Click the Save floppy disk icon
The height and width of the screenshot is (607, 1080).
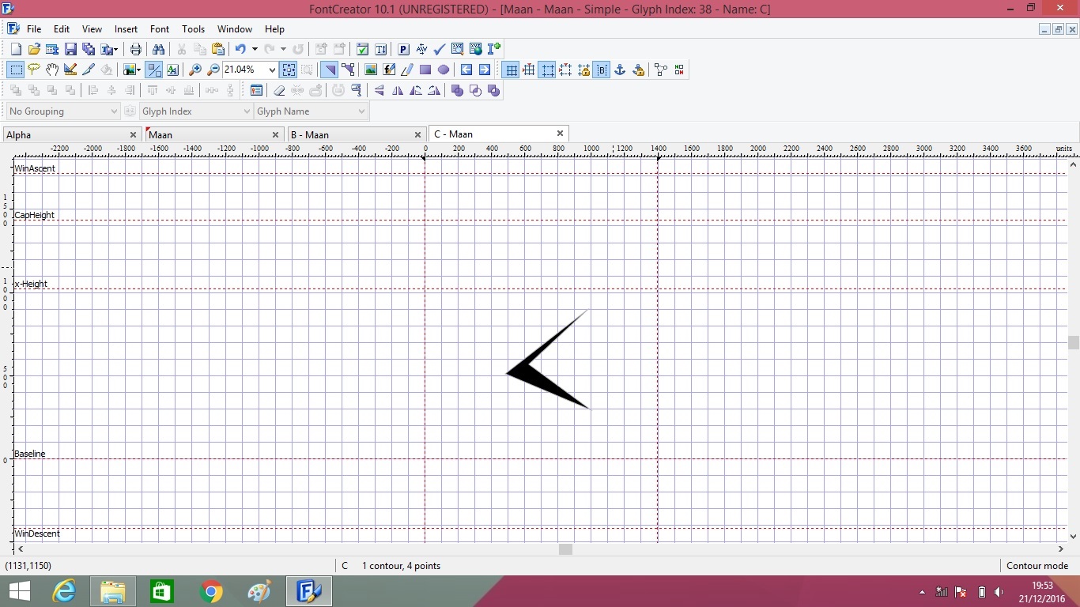coord(70,49)
